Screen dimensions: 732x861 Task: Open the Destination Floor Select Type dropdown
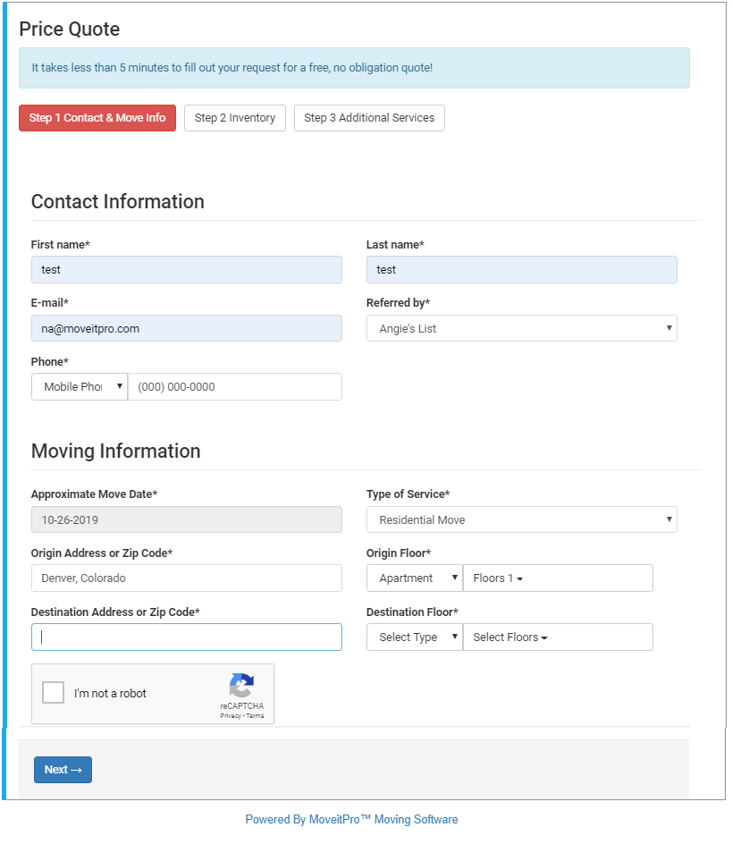point(414,637)
